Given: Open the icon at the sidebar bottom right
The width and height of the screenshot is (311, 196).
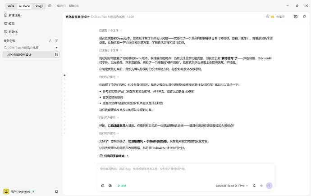Looking at the screenshot, I should point(56,192).
